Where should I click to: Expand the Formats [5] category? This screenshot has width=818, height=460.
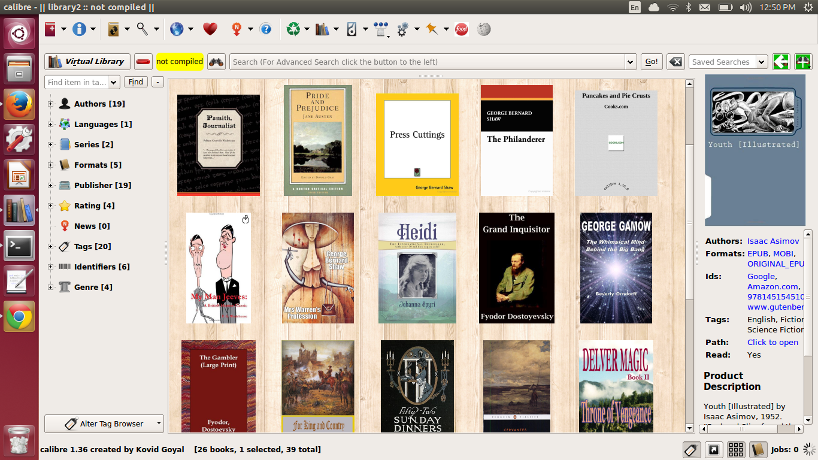51,165
